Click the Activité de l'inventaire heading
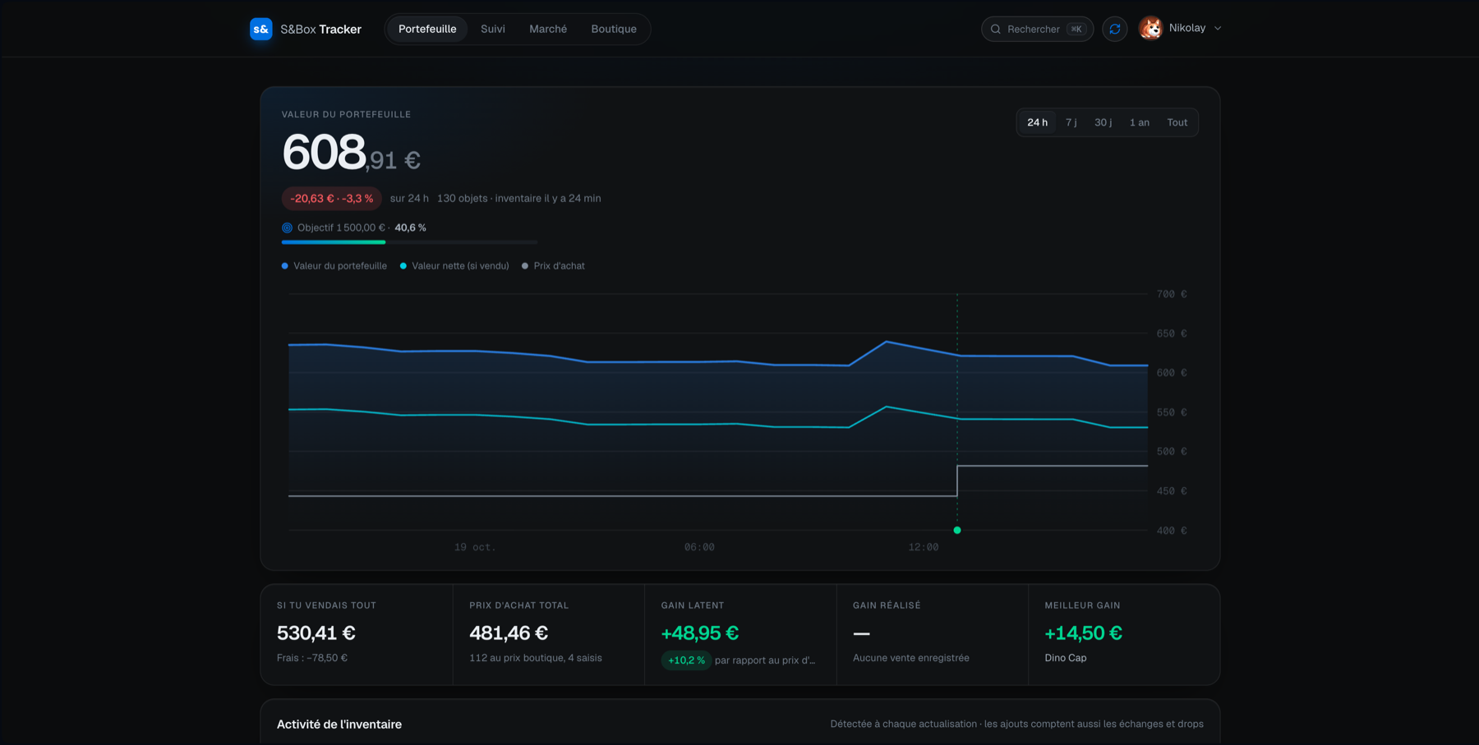The height and width of the screenshot is (745, 1479). pos(339,724)
